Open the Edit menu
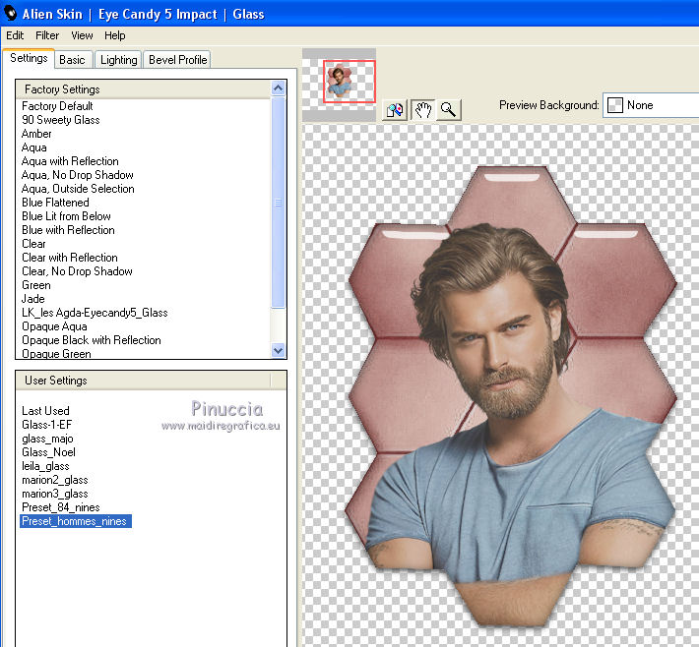The image size is (699, 647). pyautogui.click(x=15, y=35)
